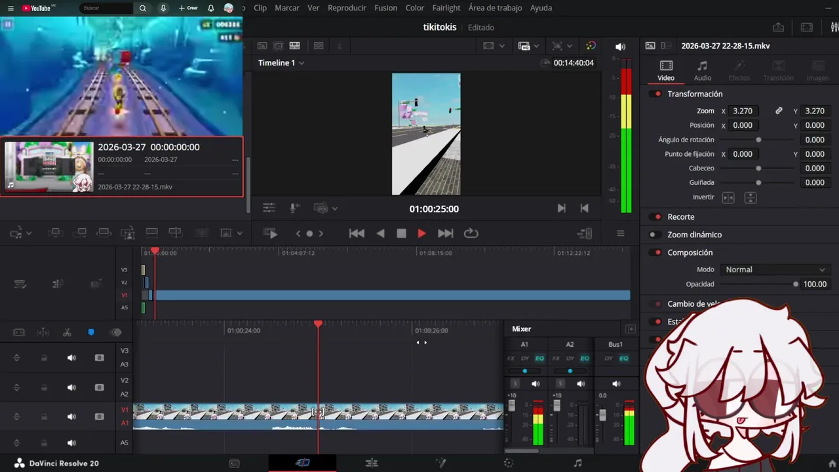Open the proxy HD mode dropdown arrow
Screen dimensions: 839x472
pos(536,46)
